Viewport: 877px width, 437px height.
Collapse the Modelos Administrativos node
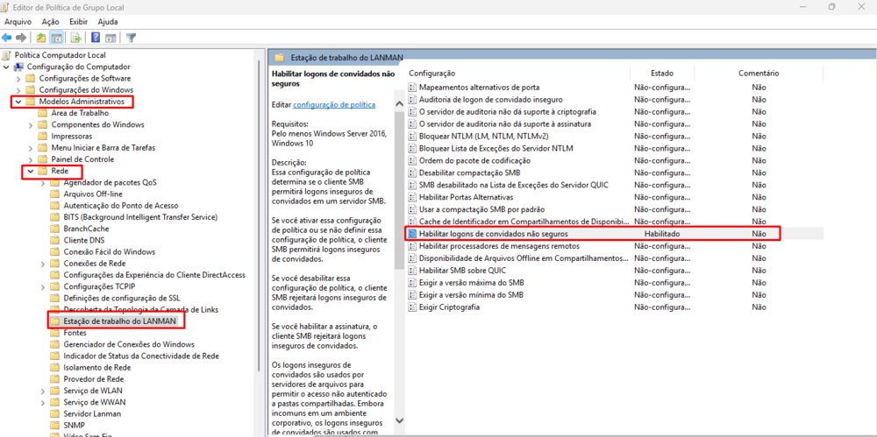click(x=19, y=102)
